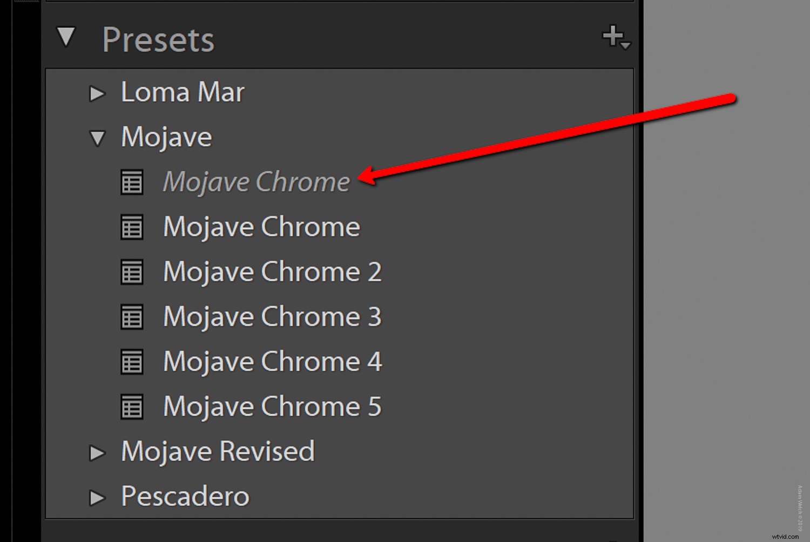Click the preset icon next to Mojave Chrome 5
The height and width of the screenshot is (542, 810).
pos(132,406)
